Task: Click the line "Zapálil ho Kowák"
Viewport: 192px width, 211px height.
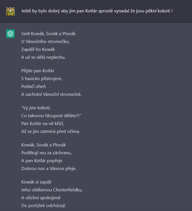Action: coord(38,49)
